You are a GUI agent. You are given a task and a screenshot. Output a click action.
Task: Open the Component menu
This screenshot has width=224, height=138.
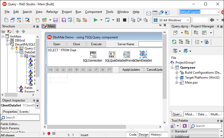[x=94, y=12]
